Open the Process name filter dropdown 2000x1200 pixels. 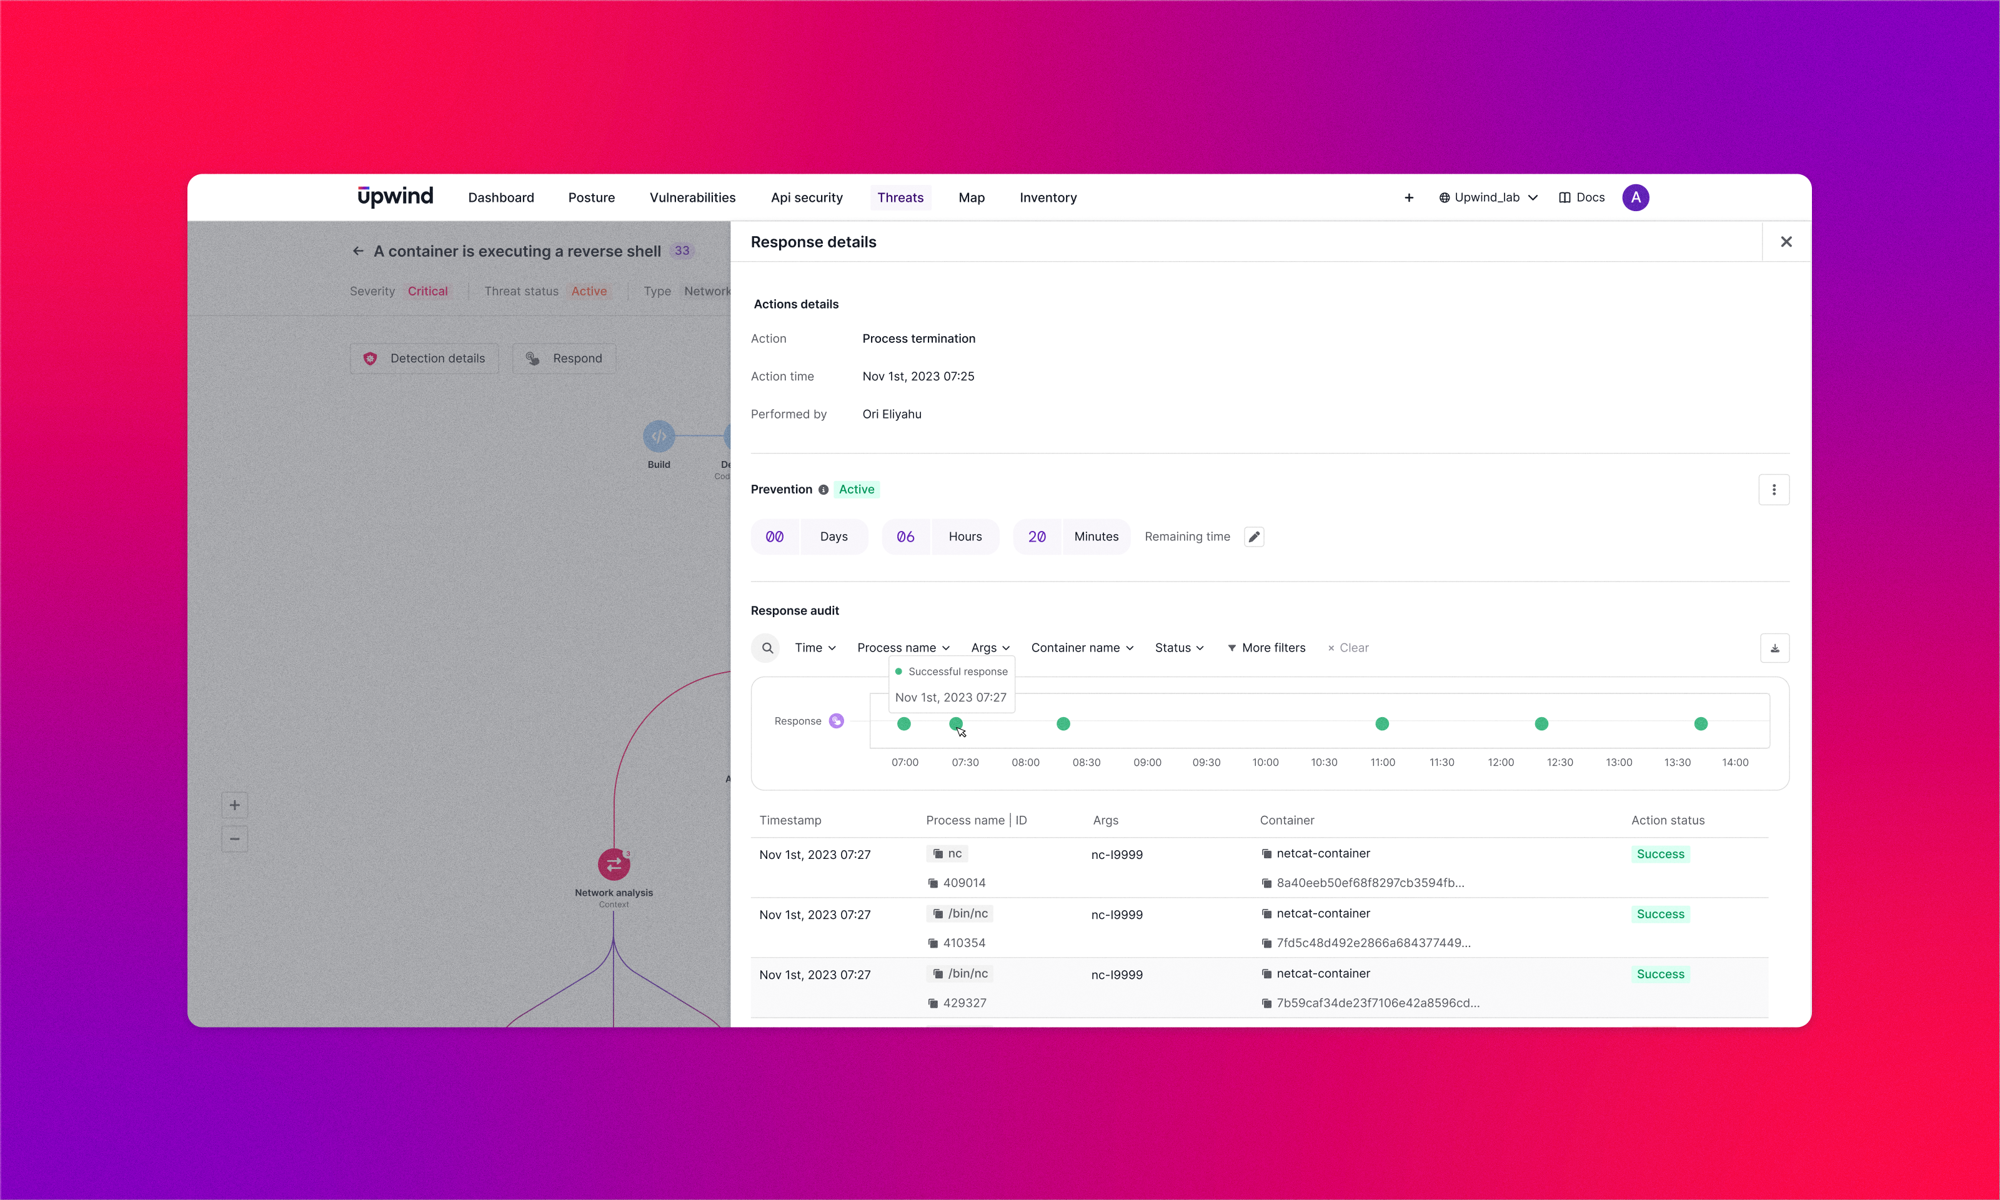point(903,648)
